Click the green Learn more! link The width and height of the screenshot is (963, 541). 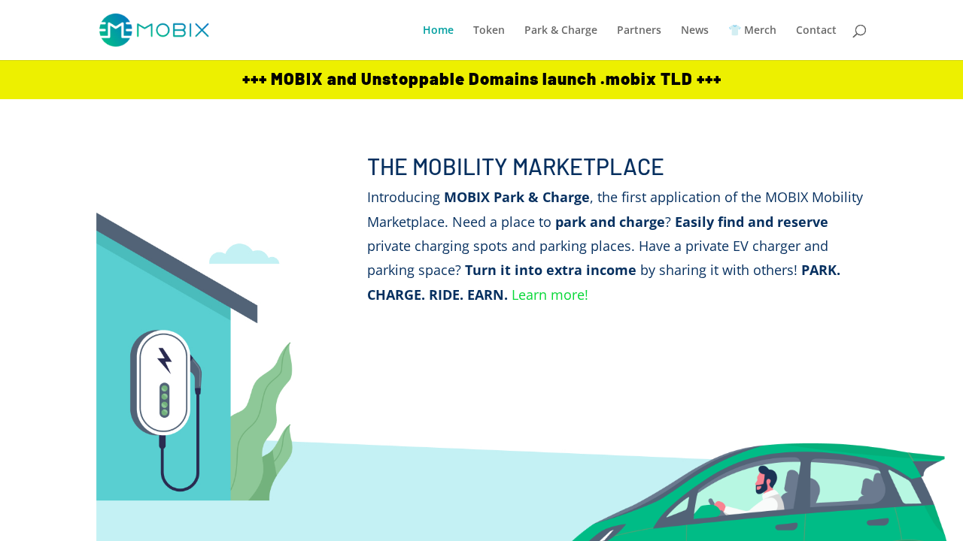point(549,295)
